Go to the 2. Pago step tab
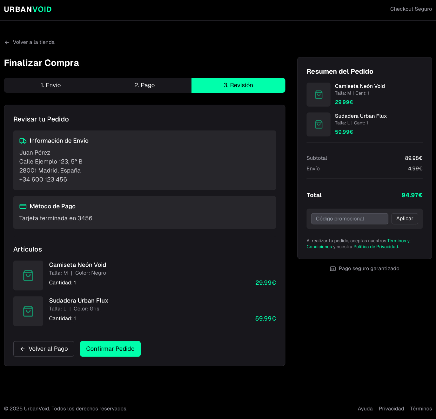Viewport: 436px width, 419px height. (144, 85)
